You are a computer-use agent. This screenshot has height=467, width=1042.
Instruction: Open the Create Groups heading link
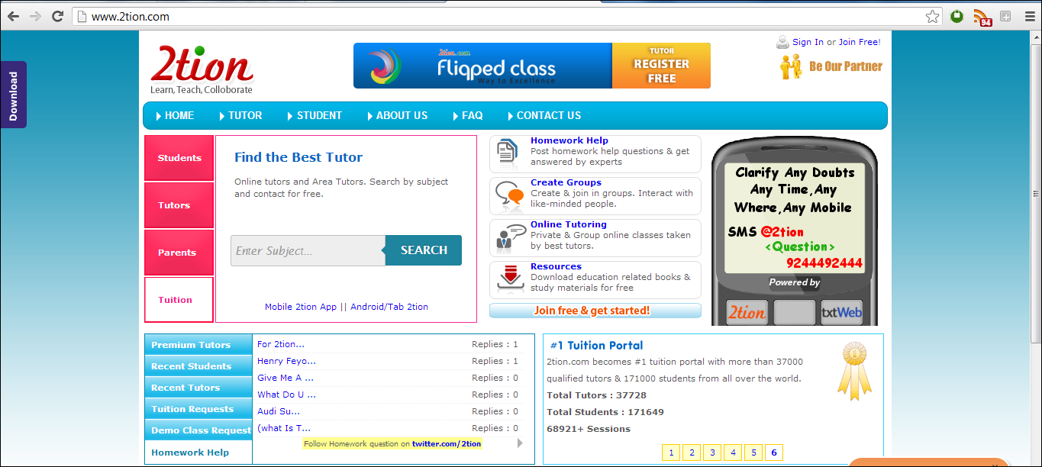pos(566,182)
